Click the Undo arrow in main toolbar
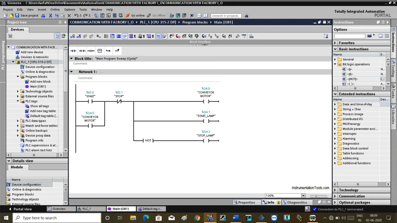The image size is (397, 223). (76, 15)
